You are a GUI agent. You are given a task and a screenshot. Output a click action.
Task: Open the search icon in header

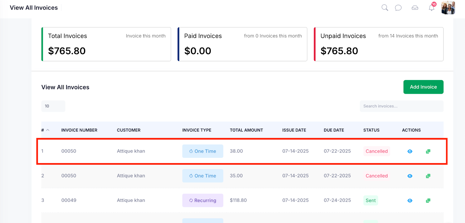pyautogui.click(x=385, y=8)
